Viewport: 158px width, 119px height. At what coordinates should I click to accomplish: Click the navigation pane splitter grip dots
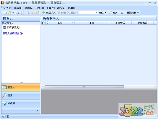tap(21, 83)
